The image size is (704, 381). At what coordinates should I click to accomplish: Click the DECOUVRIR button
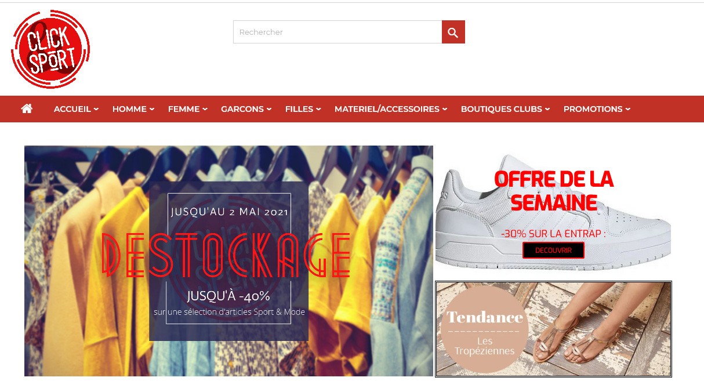tap(553, 251)
